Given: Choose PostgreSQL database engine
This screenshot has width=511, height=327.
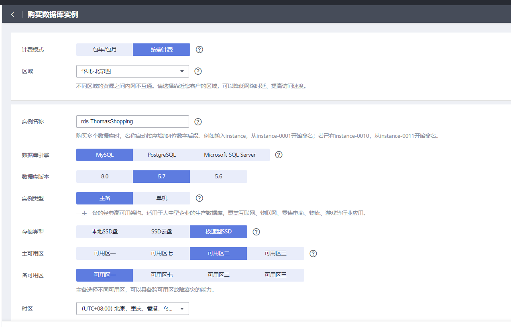Looking at the screenshot, I should pyautogui.click(x=161, y=155).
